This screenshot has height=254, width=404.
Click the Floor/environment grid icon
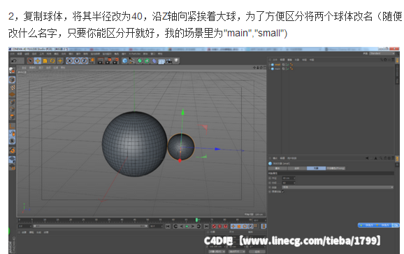coord(161,62)
